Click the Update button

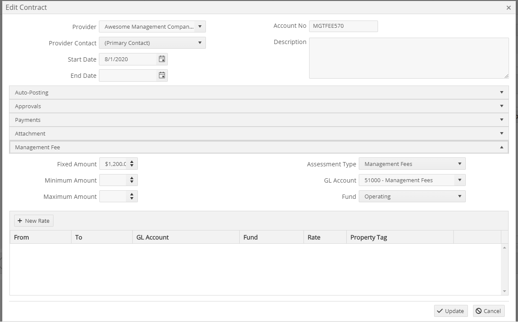coord(451,311)
